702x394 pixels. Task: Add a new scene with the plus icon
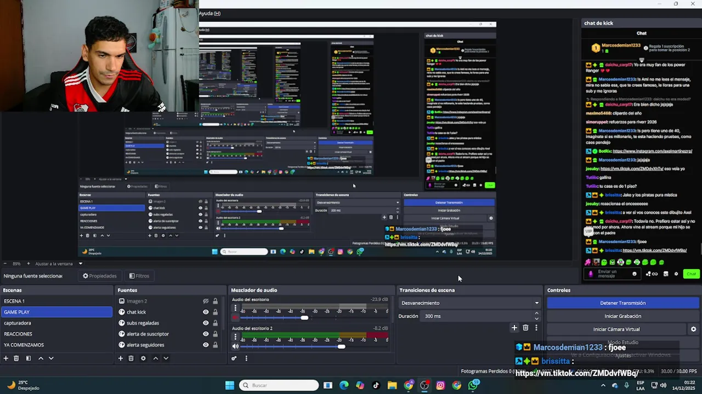point(6,358)
